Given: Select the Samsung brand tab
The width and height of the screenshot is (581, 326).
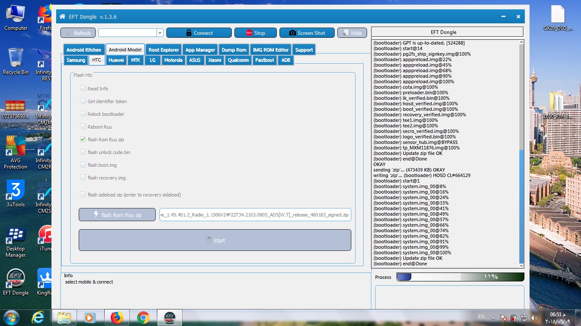Looking at the screenshot, I should coord(76,60).
